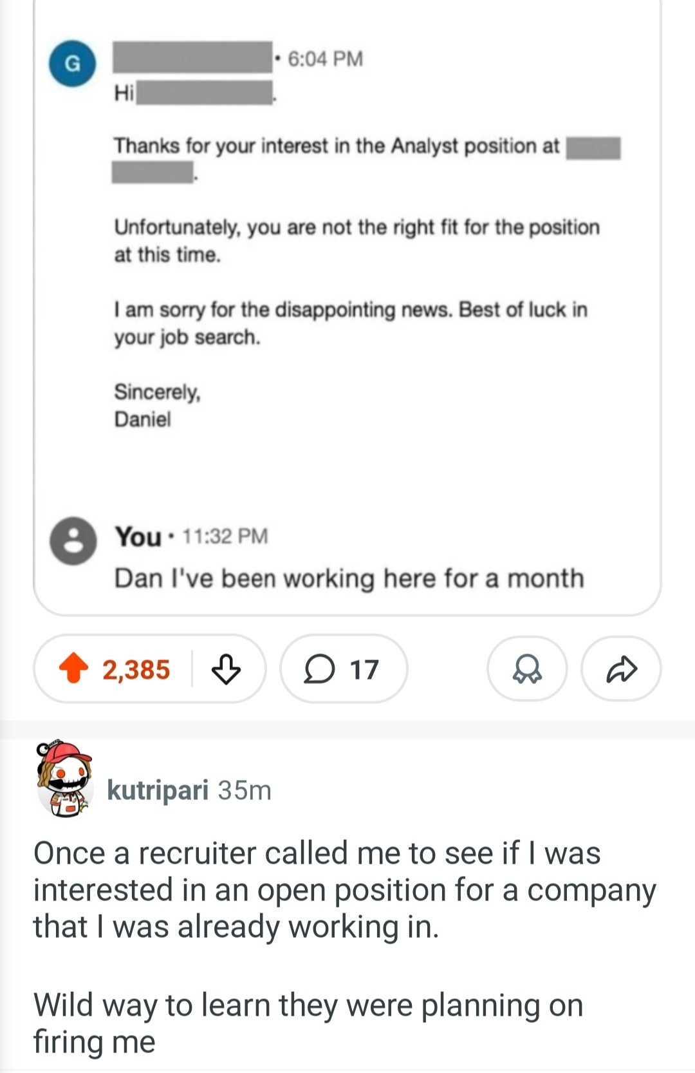The height and width of the screenshot is (1073, 695).
Task: Tap the "Wild way to learn" comment paragraph
Action: click(x=308, y=1023)
